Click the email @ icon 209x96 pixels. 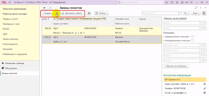pos(205,93)
